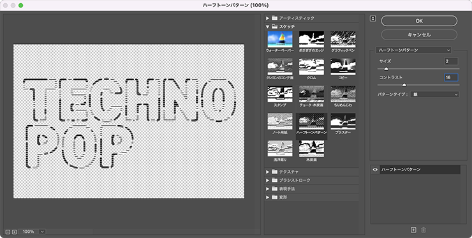Collapse the スケッチ folder
The image size is (472, 238).
click(x=267, y=27)
